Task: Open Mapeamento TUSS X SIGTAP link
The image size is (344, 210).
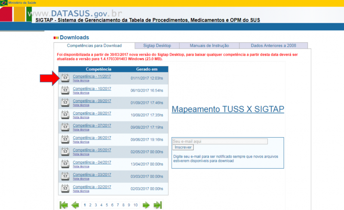Action: point(228,109)
